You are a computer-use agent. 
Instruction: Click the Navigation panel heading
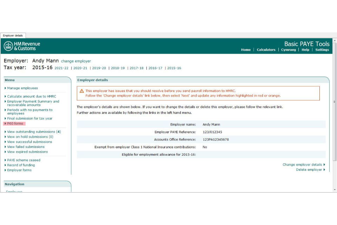[x=14, y=184]
